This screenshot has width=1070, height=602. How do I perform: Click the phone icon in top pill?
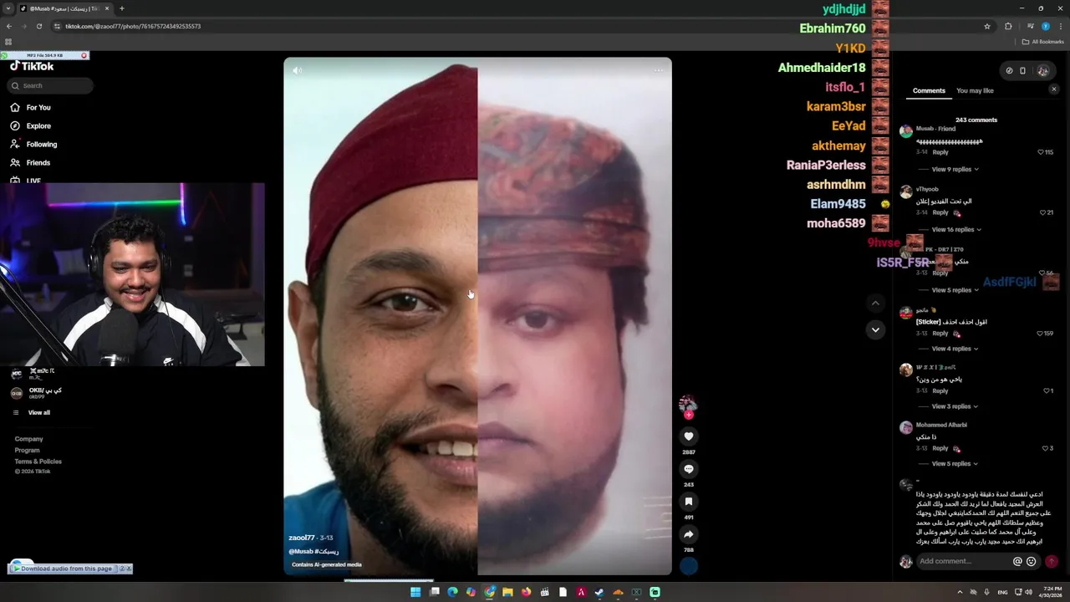[1022, 71]
